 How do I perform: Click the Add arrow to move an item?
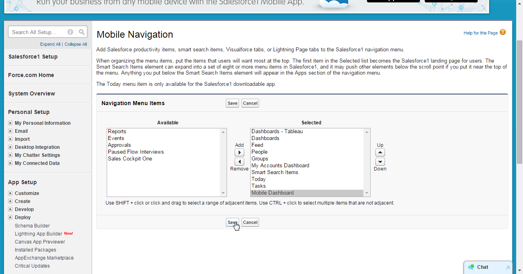(x=239, y=152)
